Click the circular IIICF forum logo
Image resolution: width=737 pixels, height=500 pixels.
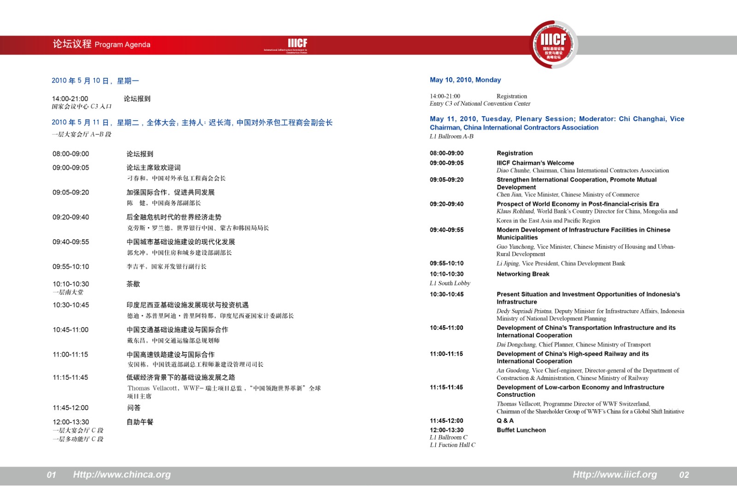coord(554,45)
